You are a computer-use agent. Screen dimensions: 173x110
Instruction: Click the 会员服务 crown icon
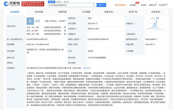[116, 5]
